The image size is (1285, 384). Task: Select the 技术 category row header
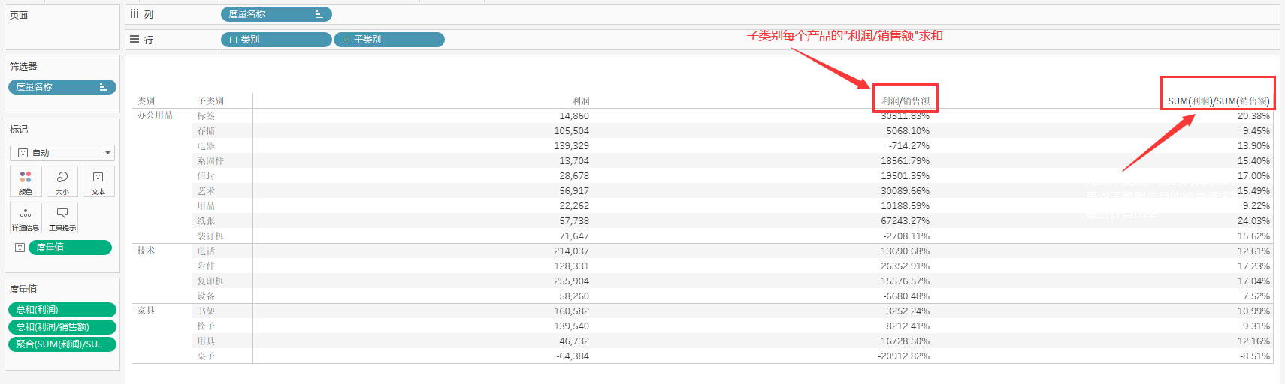(x=146, y=250)
